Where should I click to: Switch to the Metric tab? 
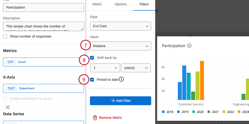[x=97, y=4]
